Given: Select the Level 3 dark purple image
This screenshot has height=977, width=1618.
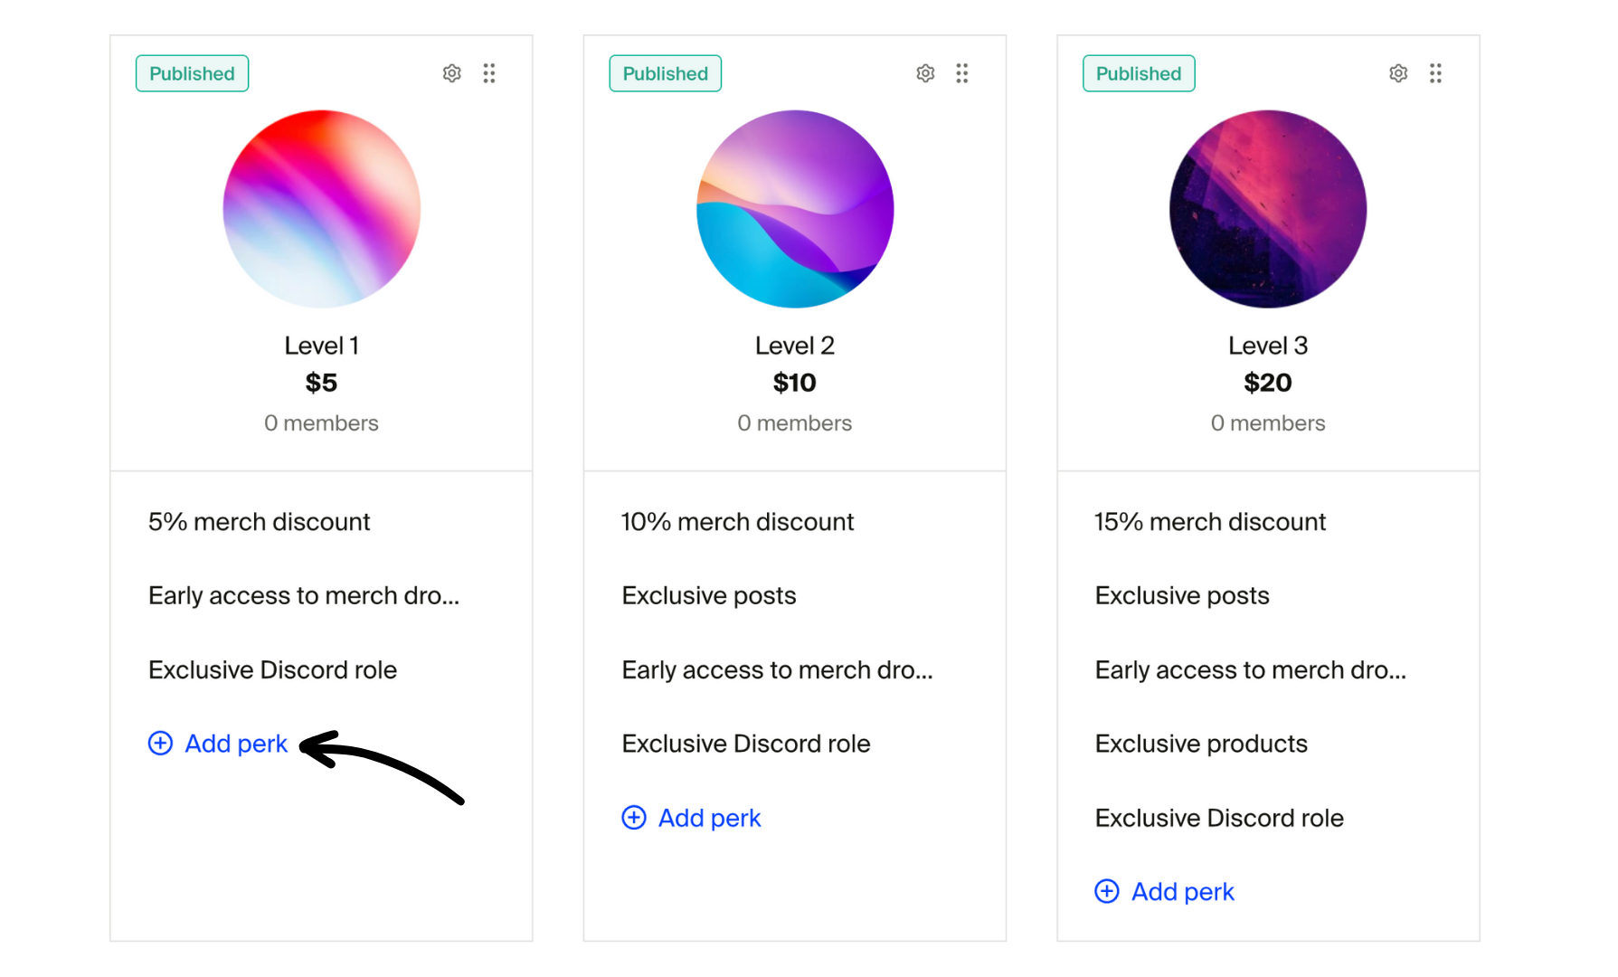Looking at the screenshot, I should pos(1268,209).
